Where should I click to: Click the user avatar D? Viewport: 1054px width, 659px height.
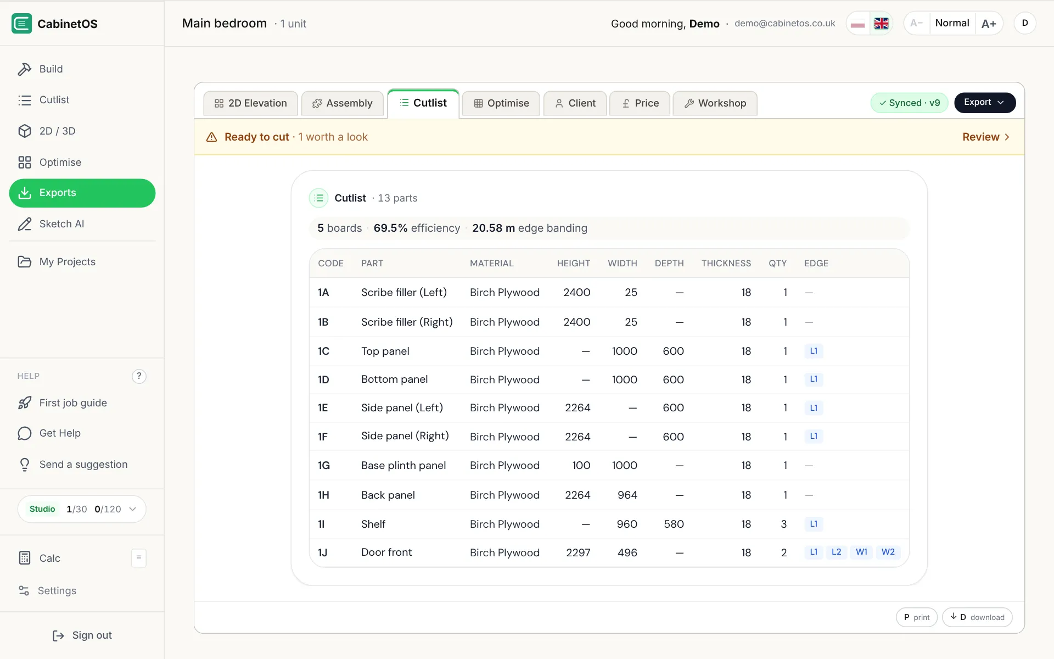pyautogui.click(x=1024, y=23)
